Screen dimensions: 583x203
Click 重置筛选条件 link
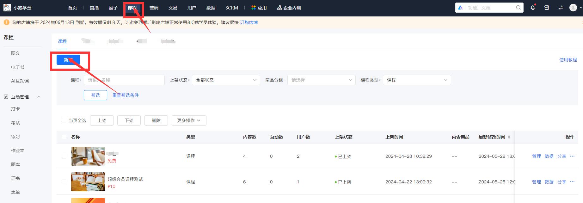(x=126, y=95)
